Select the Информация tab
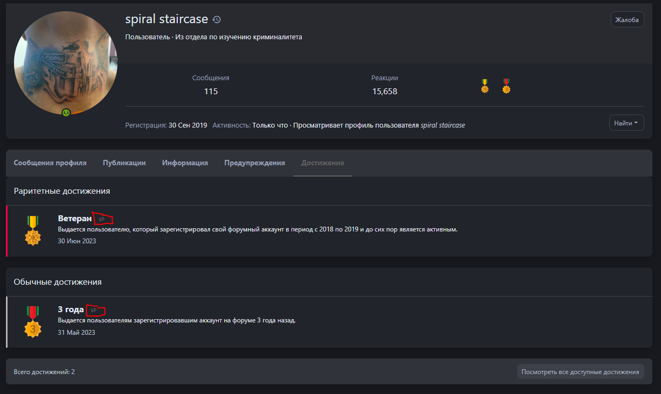Screen dimensions: 661x394 [x=185, y=163]
